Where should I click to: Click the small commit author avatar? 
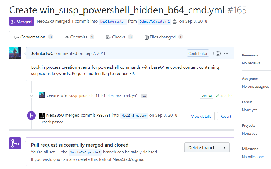(42, 95)
